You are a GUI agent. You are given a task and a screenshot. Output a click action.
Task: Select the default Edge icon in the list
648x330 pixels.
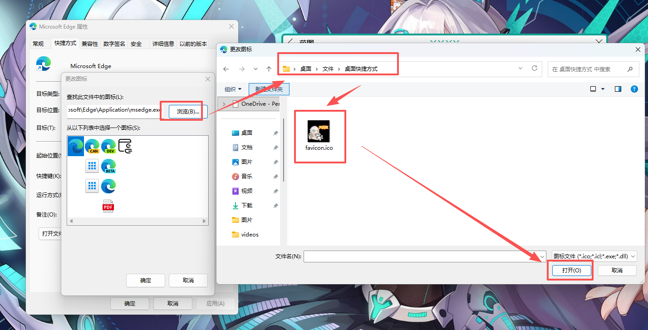coord(76,146)
